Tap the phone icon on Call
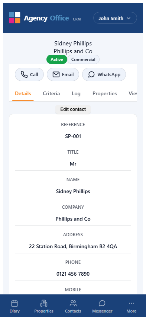This screenshot has width=146, height=317. tap(24, 75)
